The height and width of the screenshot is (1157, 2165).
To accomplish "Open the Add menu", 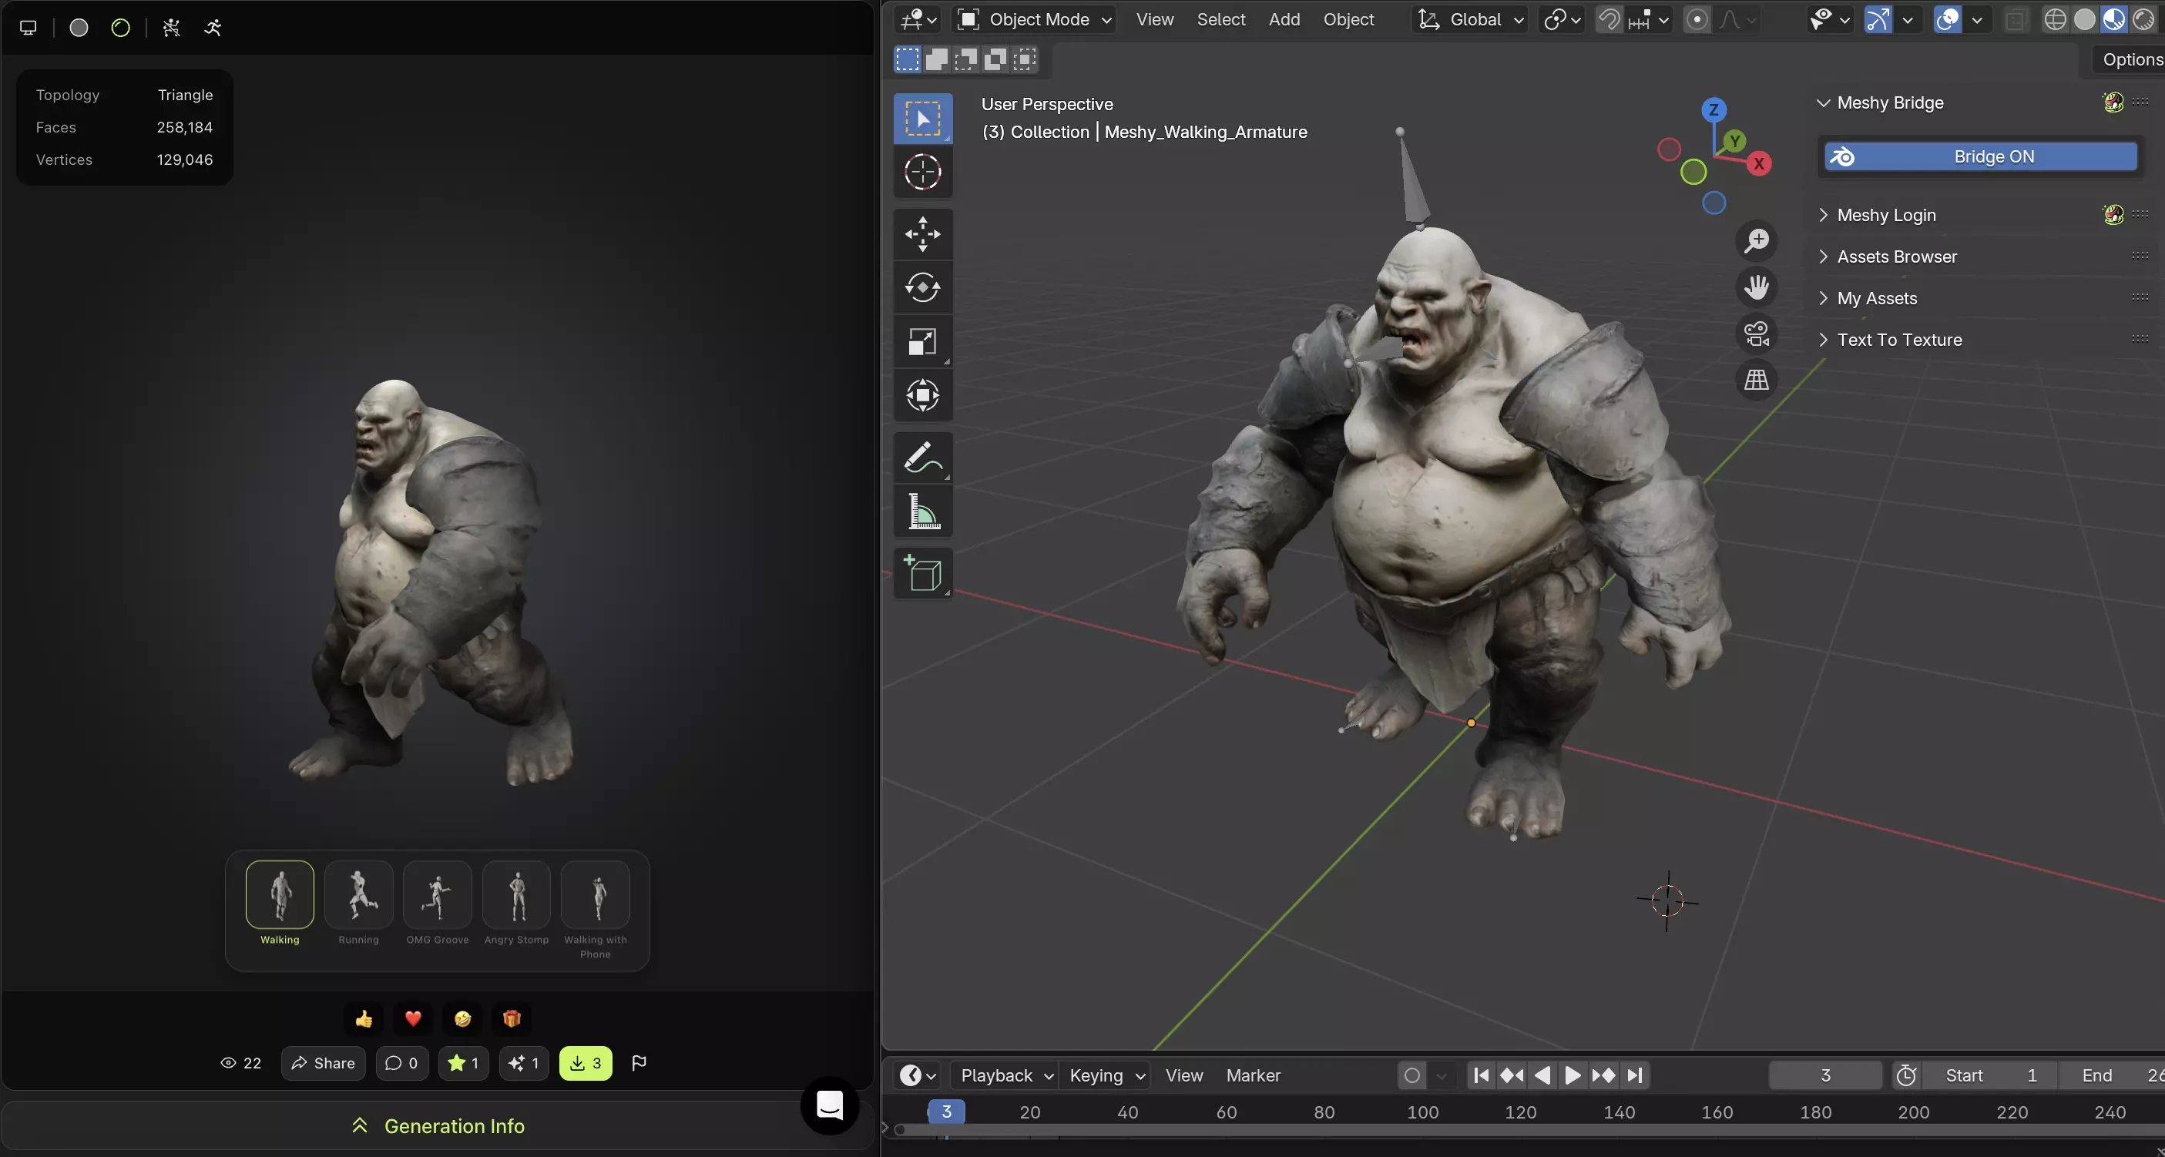I will 1284,19.
